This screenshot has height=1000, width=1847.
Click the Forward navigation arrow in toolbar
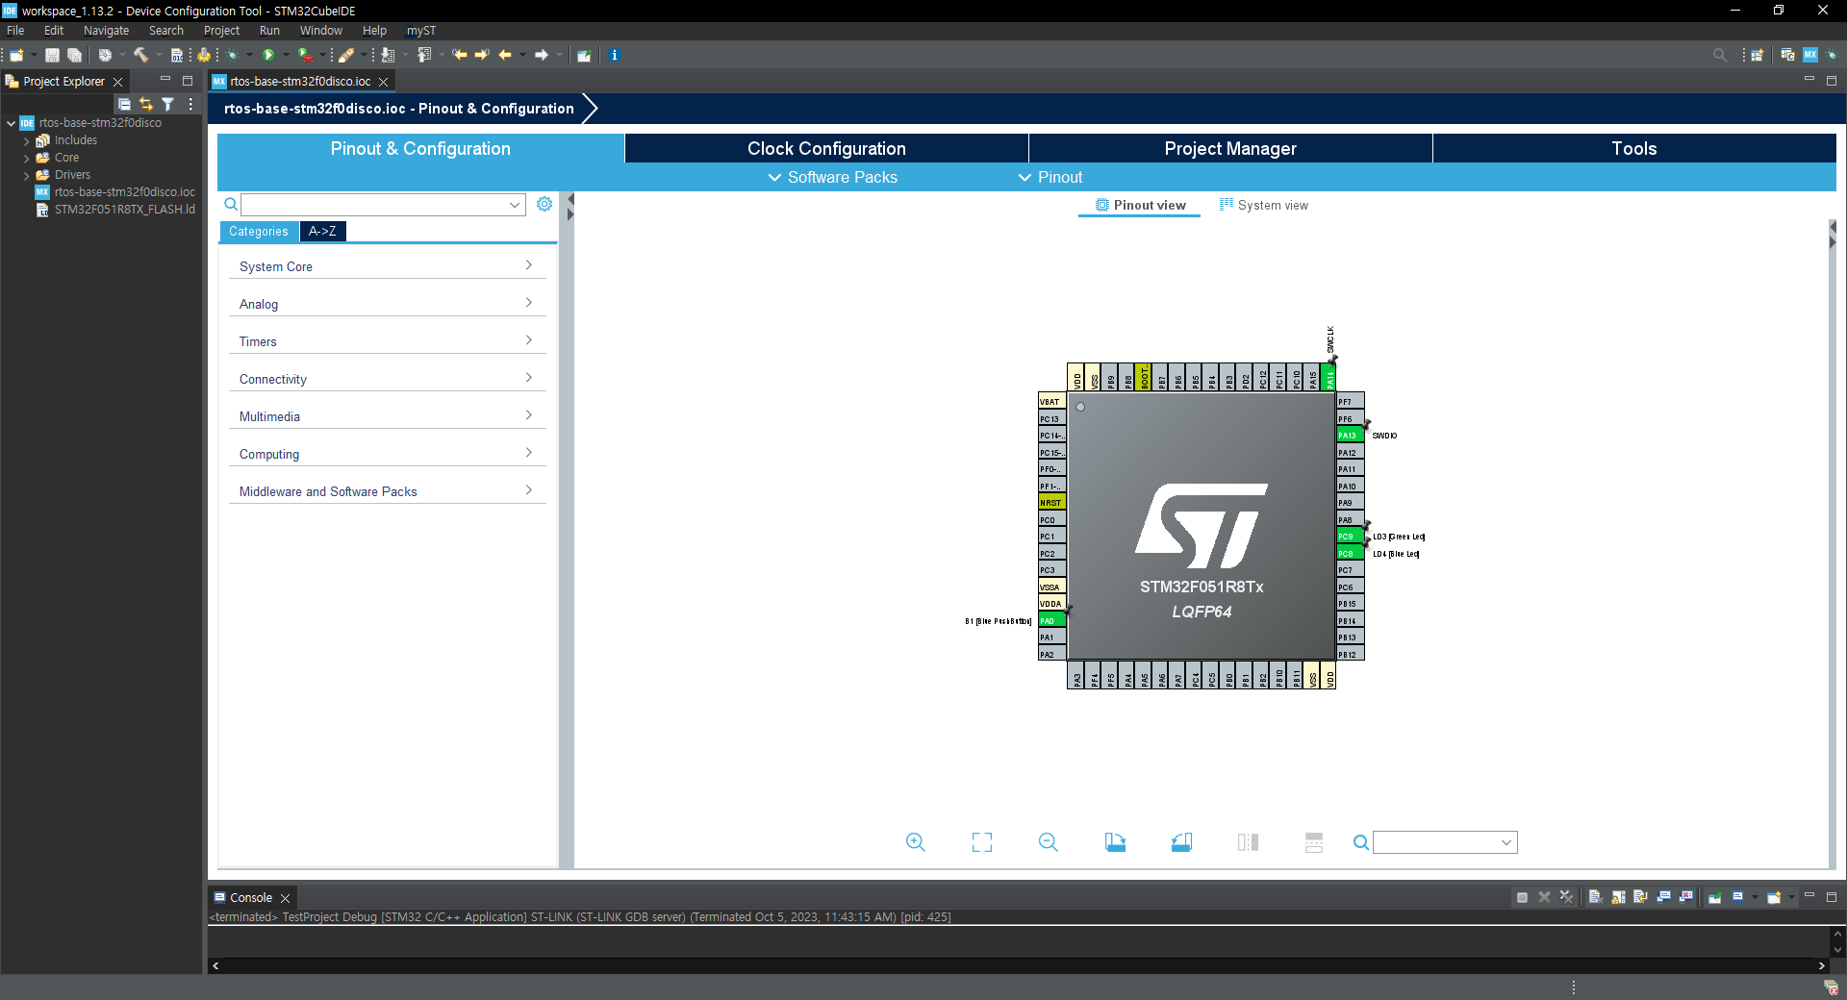pyautogui.click(x=542, y=55)
